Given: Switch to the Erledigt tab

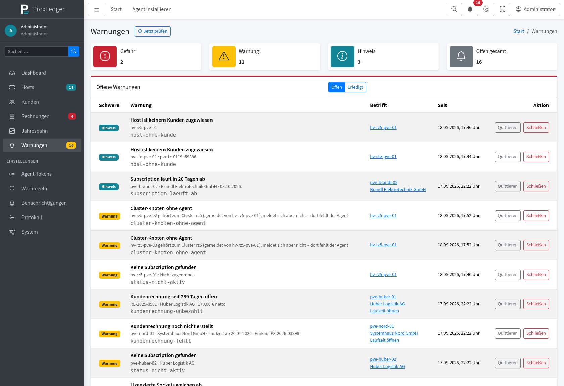Looking at the screenshot, I should [x=355, y=87].
